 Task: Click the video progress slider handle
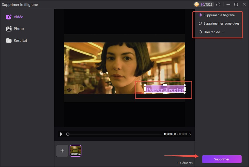(x=68, y=134)
